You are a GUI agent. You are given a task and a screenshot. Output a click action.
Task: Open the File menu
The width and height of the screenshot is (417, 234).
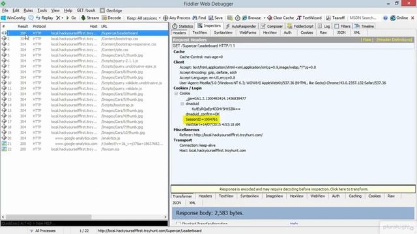pos(5,10)
